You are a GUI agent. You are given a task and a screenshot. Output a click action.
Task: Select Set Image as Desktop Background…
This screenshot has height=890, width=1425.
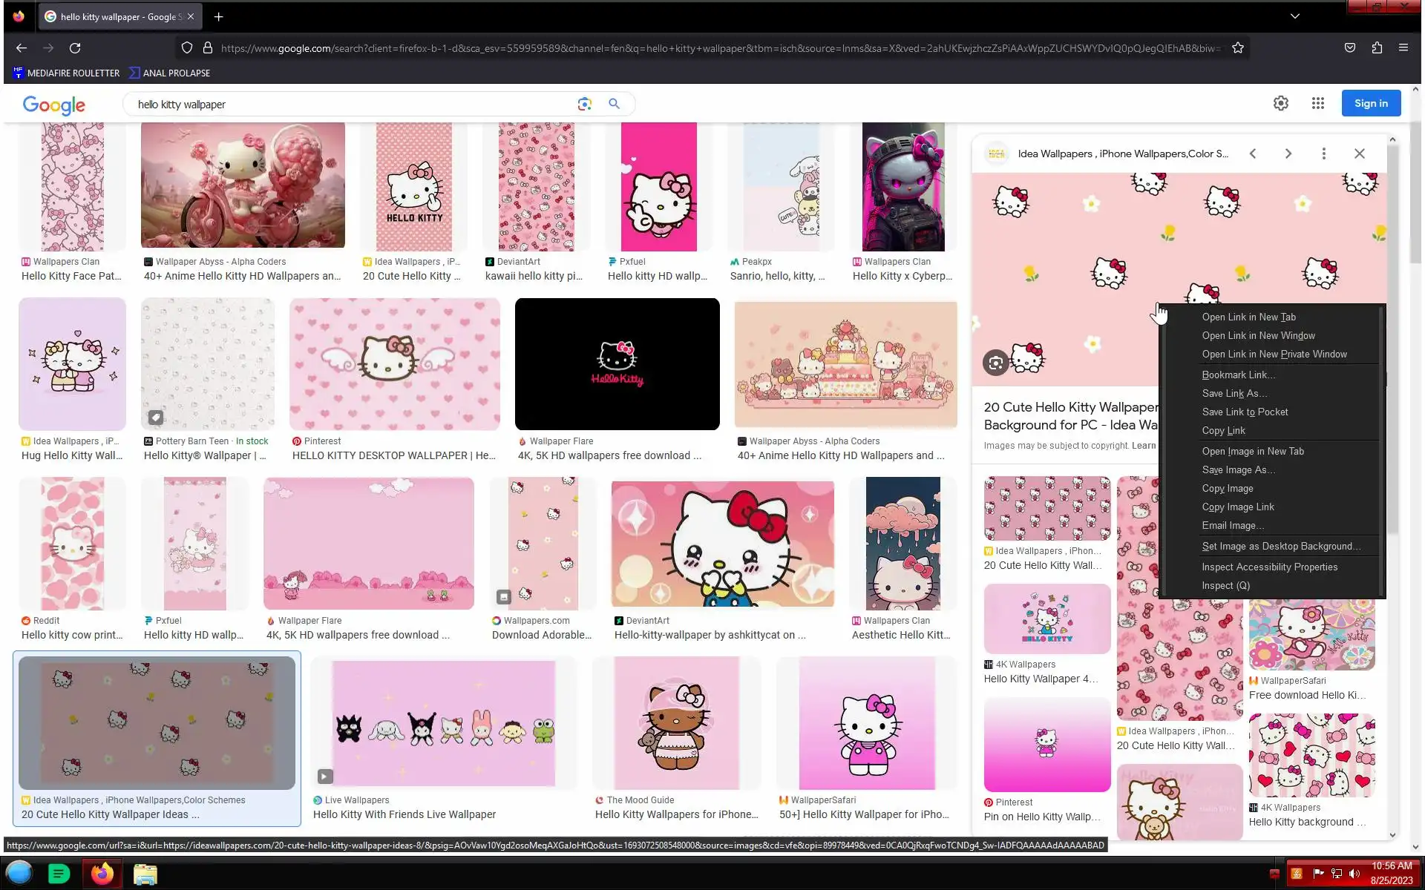pos(1280,547)
